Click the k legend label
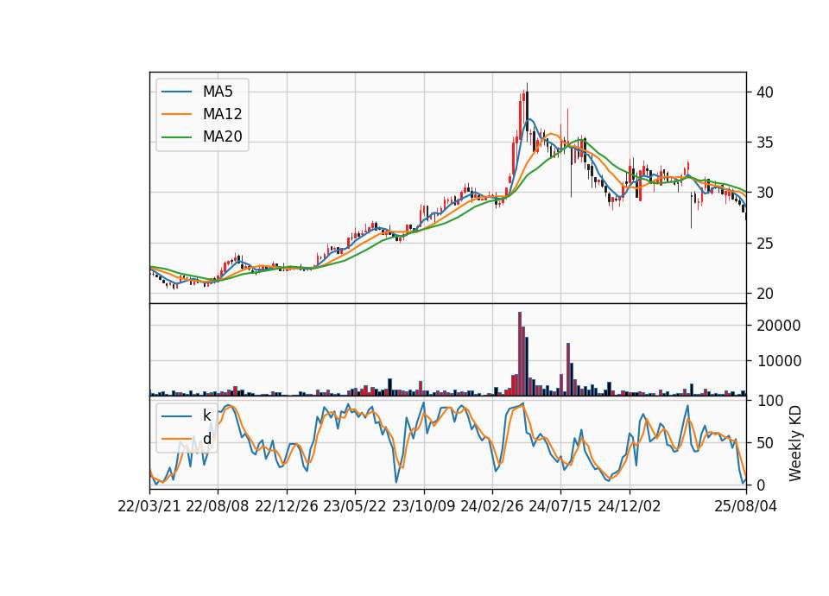Screen dimensions: 829x596 (206, 415)
